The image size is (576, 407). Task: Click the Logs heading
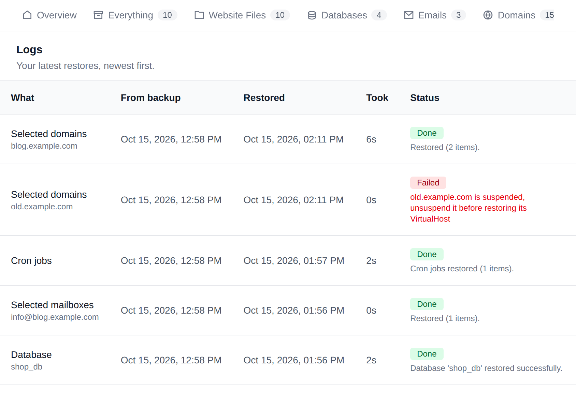tap(29, 50)
